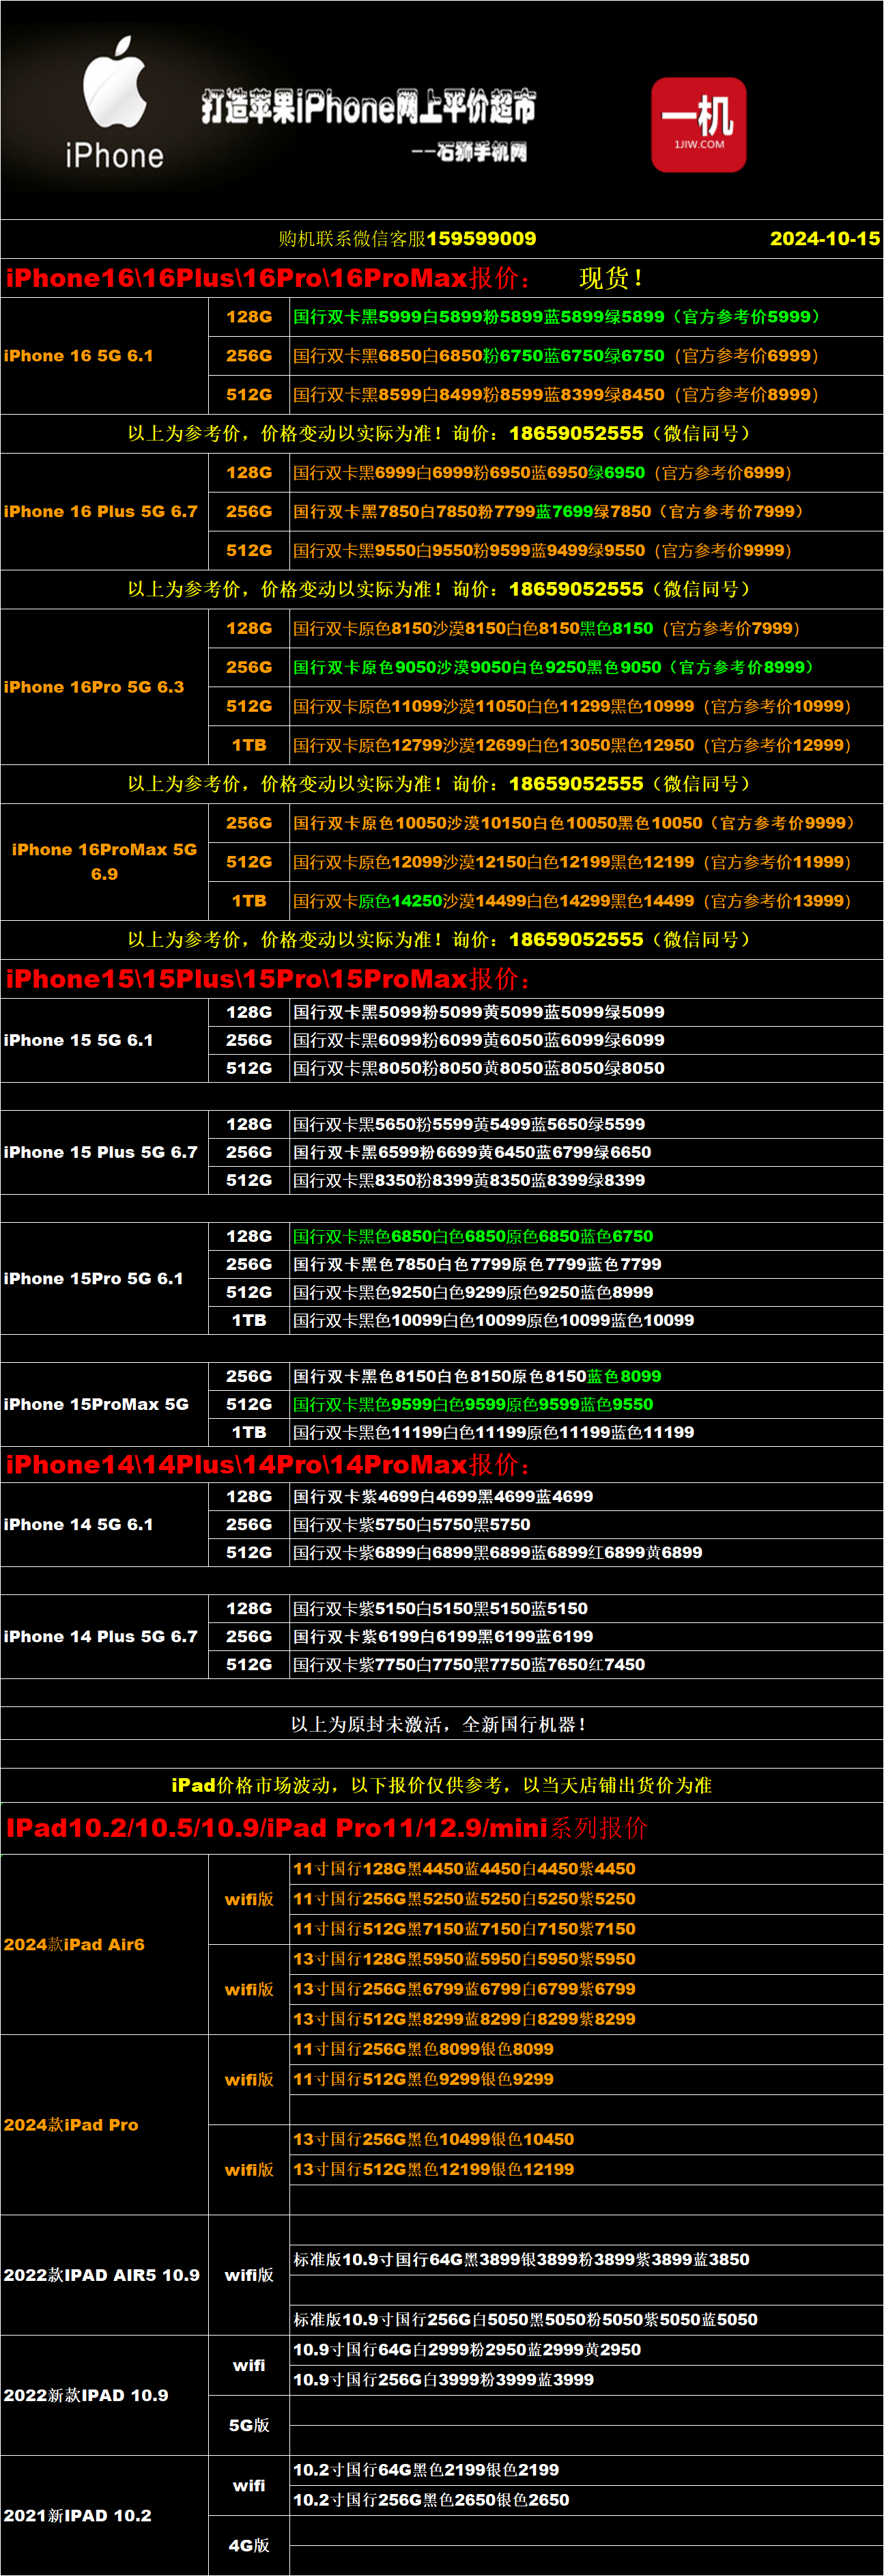
Task: Click the 标准版10.9寸国行64G黑3899 row
Action: click(586, 2259)
